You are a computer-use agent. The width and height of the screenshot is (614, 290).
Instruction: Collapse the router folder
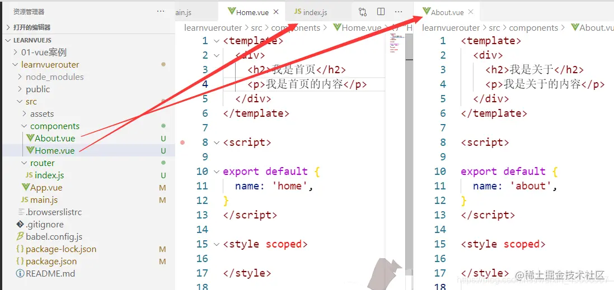(88, 163)
